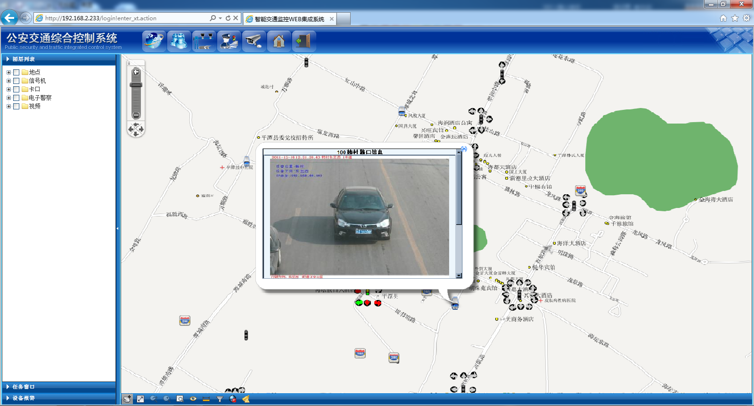Viewport: 754px width, 406px height.
Task: Click the exit door logout icon
Action: point(303,41)
